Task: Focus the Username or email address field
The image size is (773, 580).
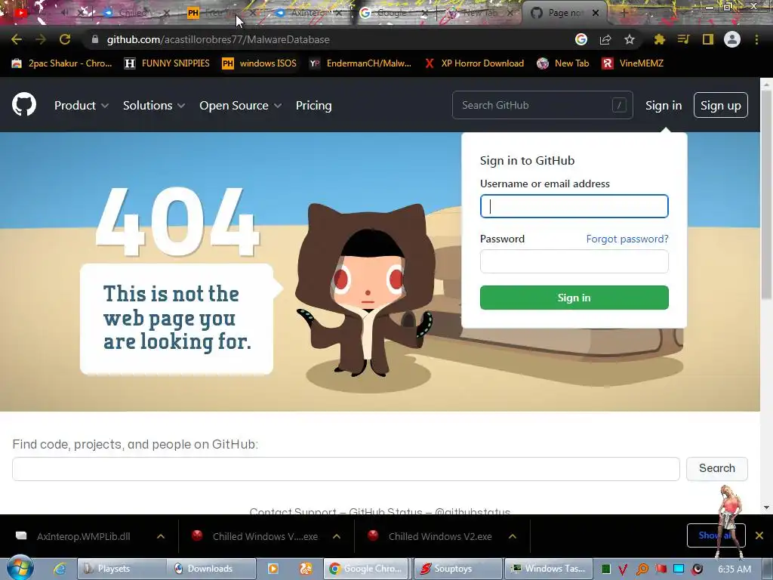Action: (574, 206)
